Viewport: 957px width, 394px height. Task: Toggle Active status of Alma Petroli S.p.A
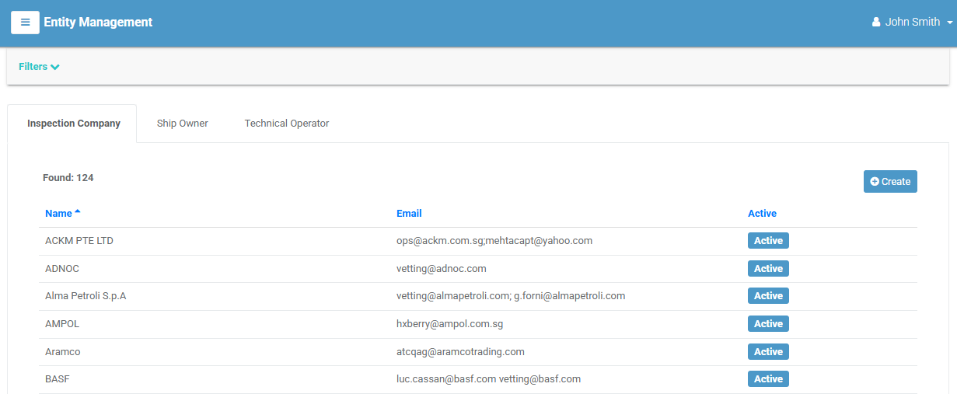768,296
